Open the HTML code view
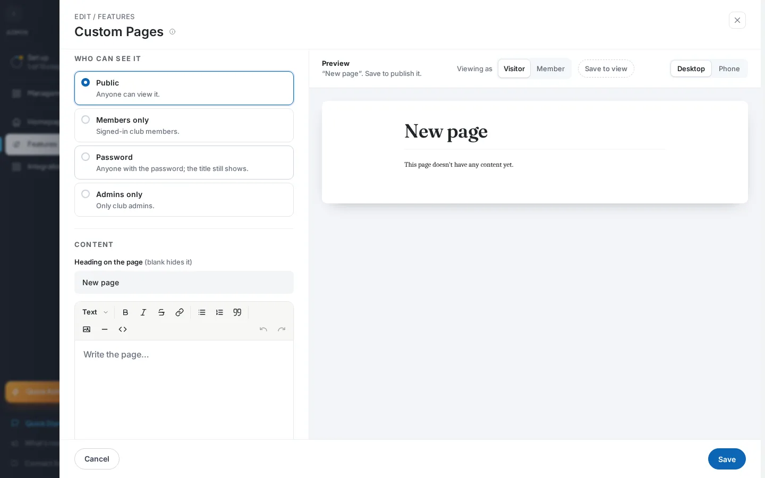 123,329
